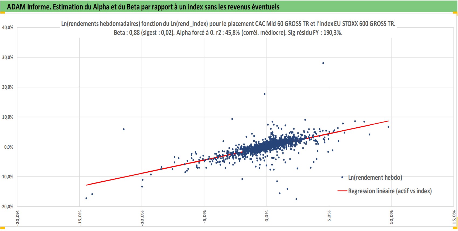The width and height of the screenshot is (458, 231).
Task: Select the 0,0% vertical axis label
Action: pos(9,147)
